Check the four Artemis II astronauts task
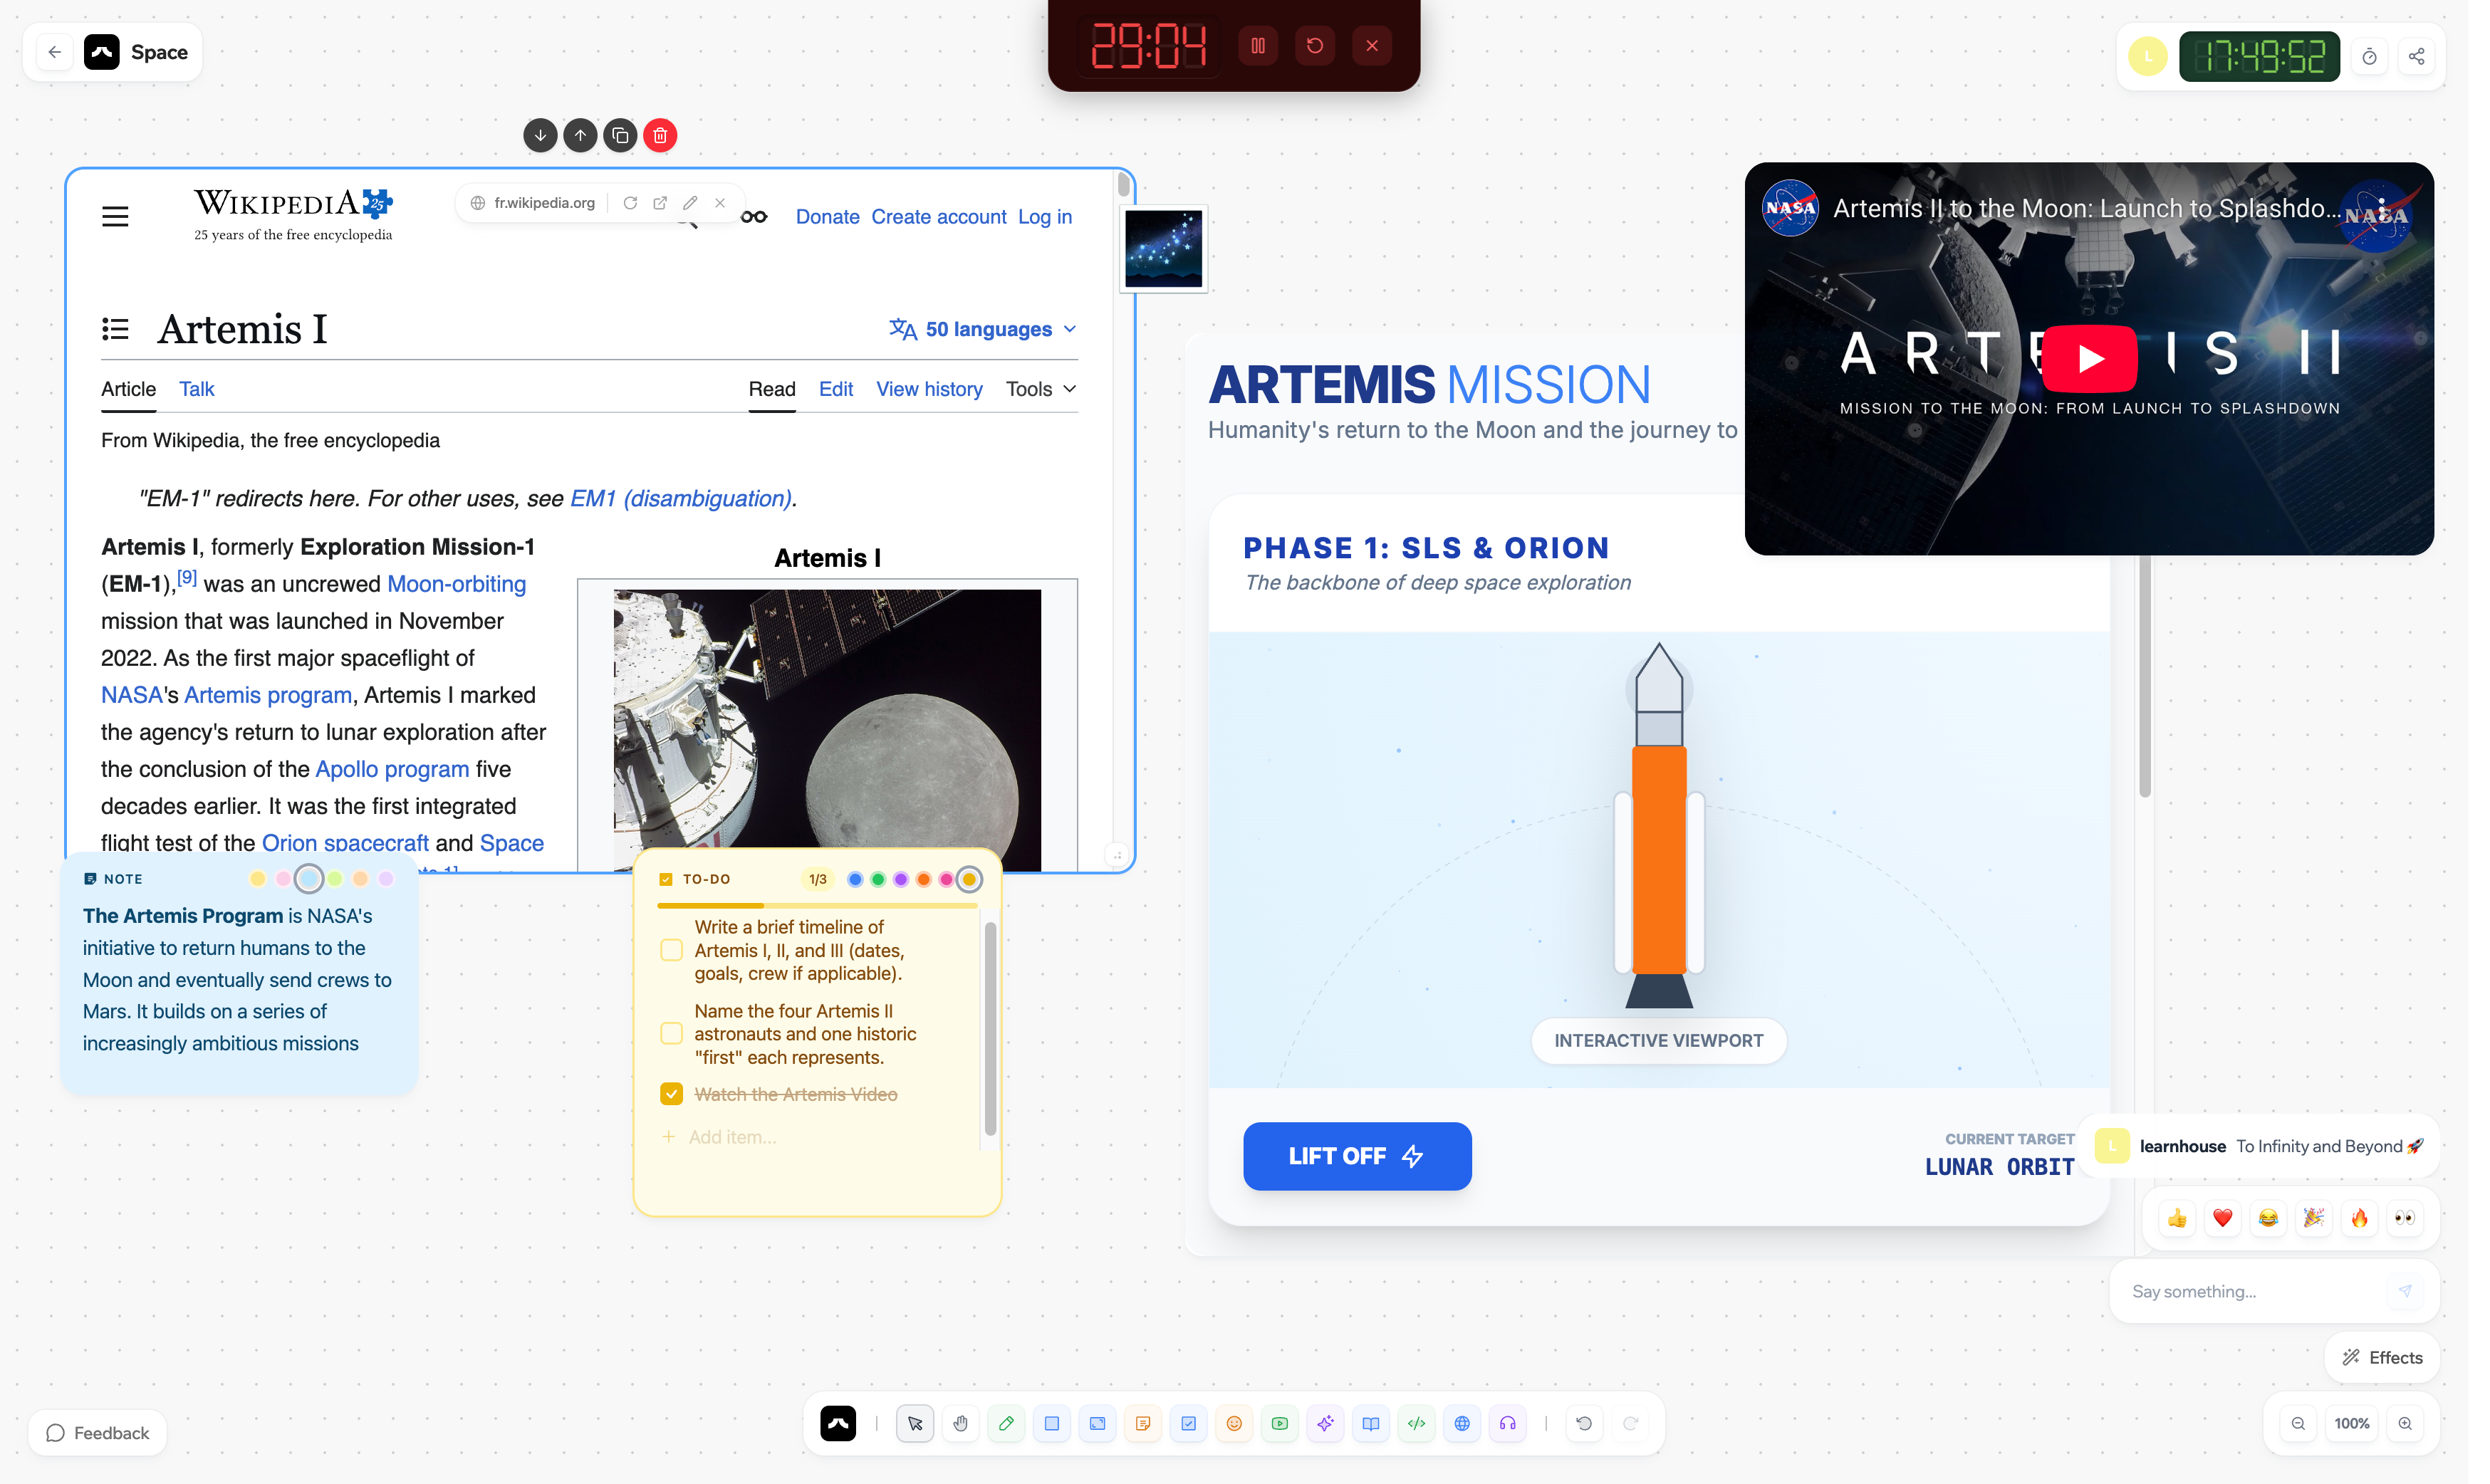The height and width of the screenshot is (1484, 2490). click(x=670, y=1033)
